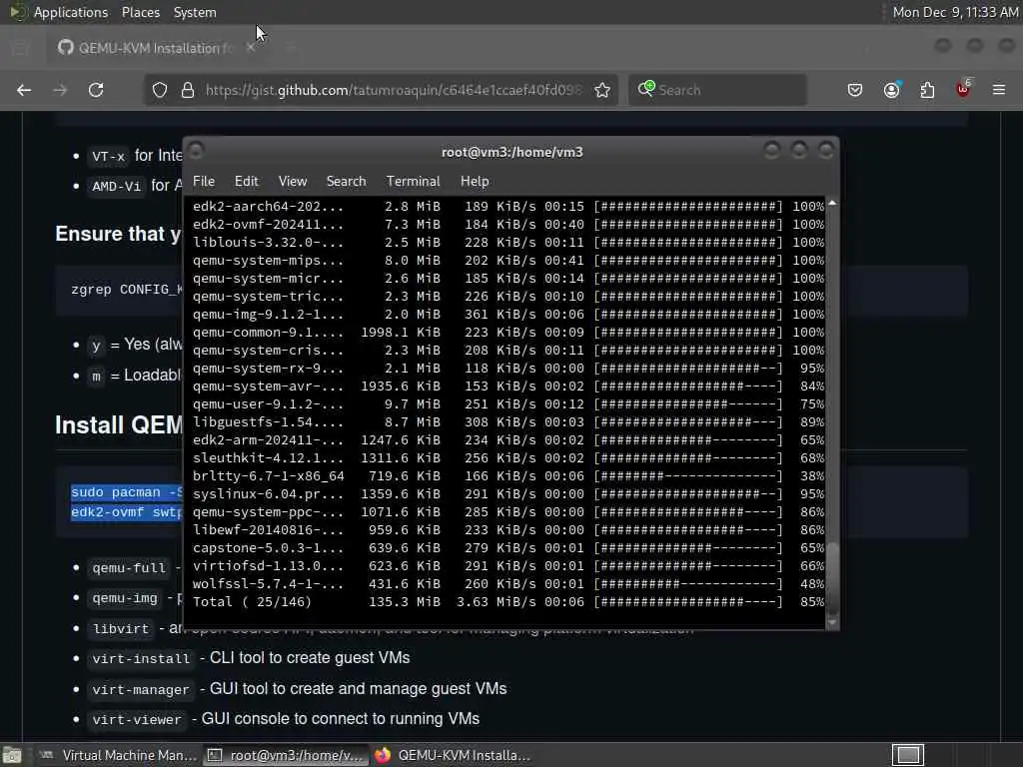Screen dimensions: 1023x767
Task: Open the terminal's Terminal menu
Action: (x=413, y=182)
